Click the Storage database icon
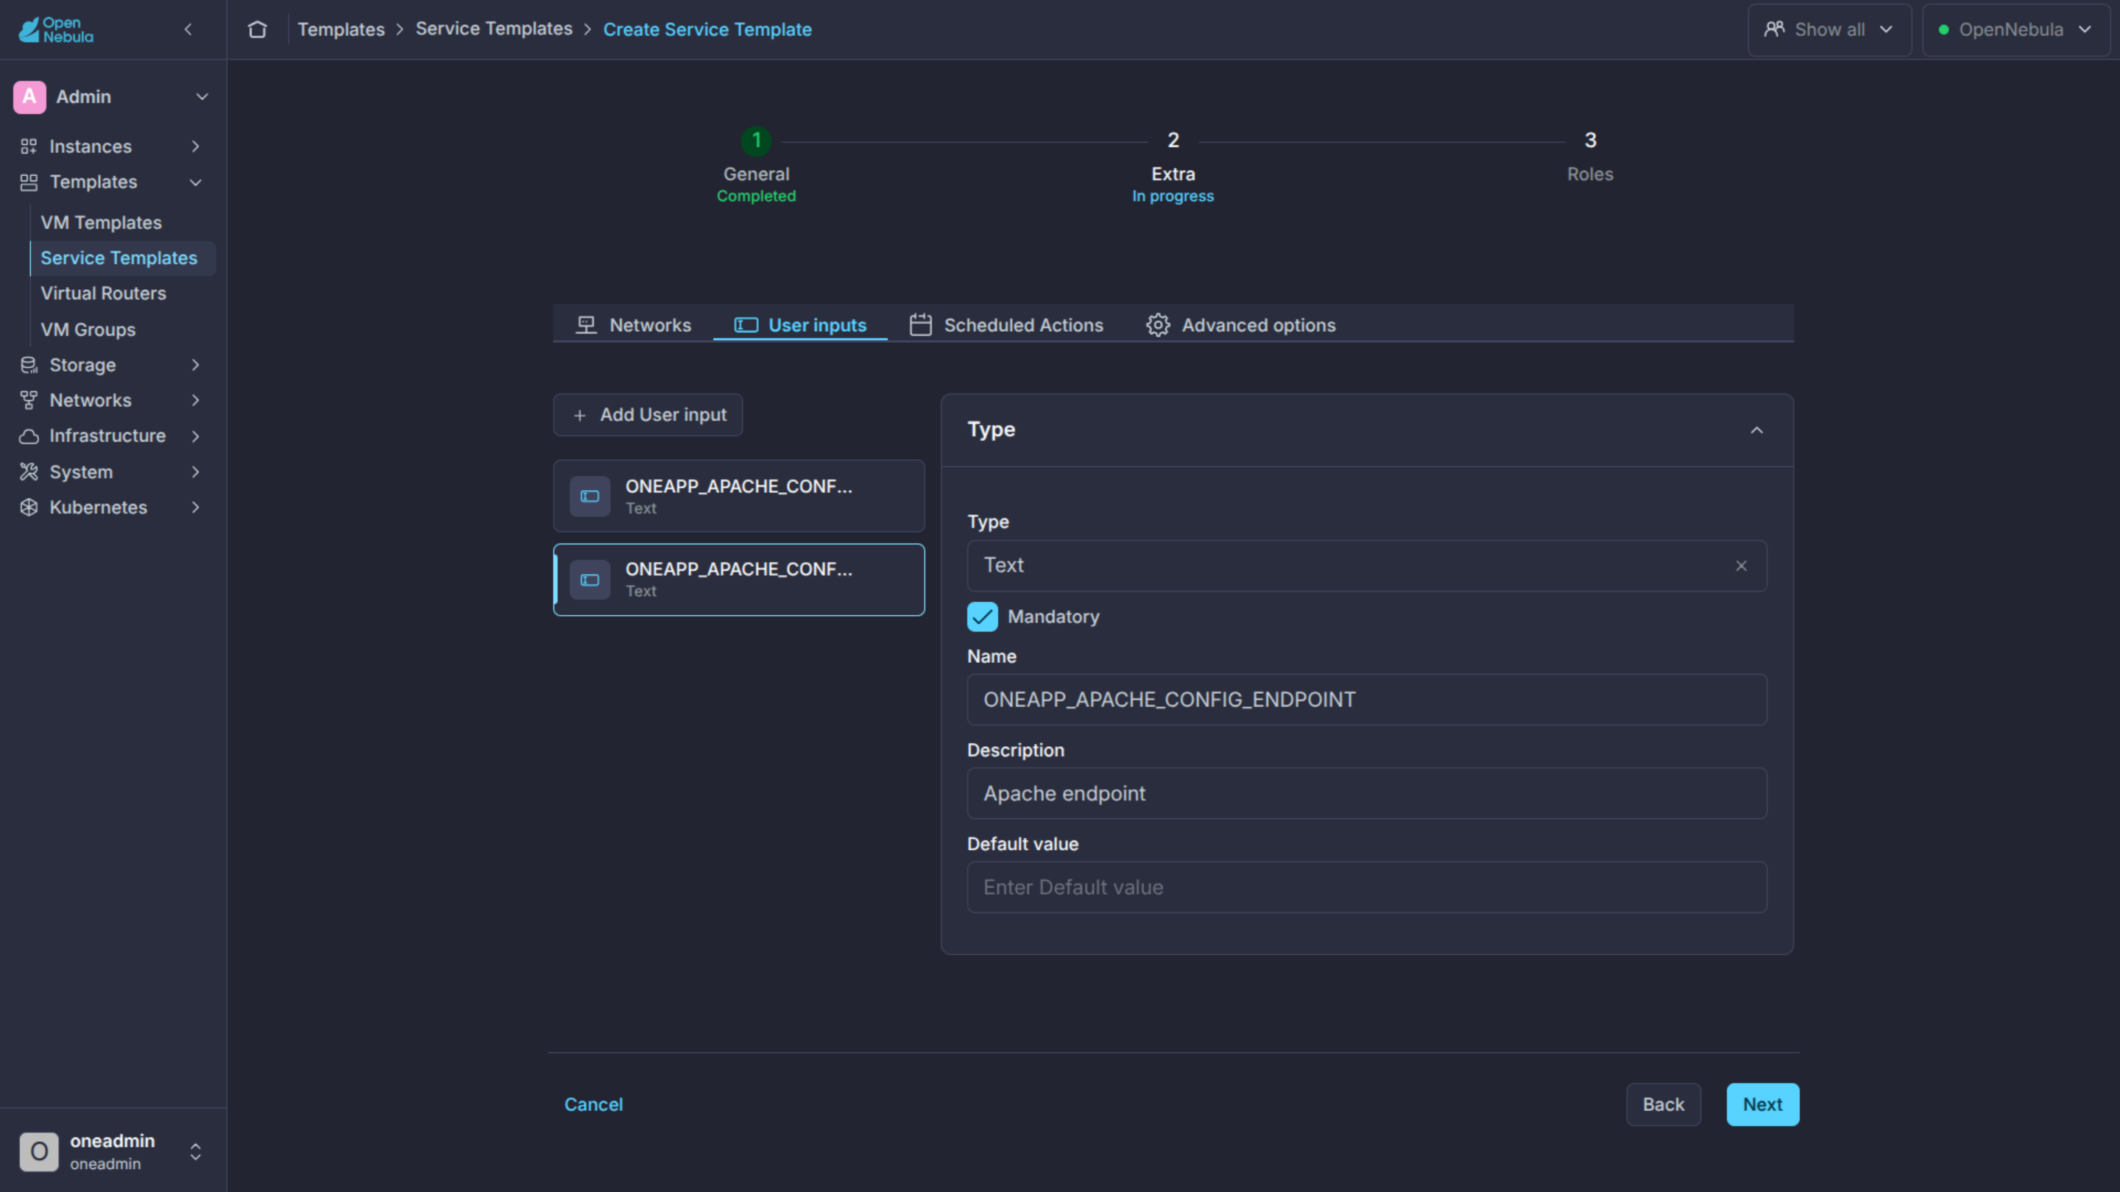This screenshot has height=1192, width=2120. (x=29, y=365)
